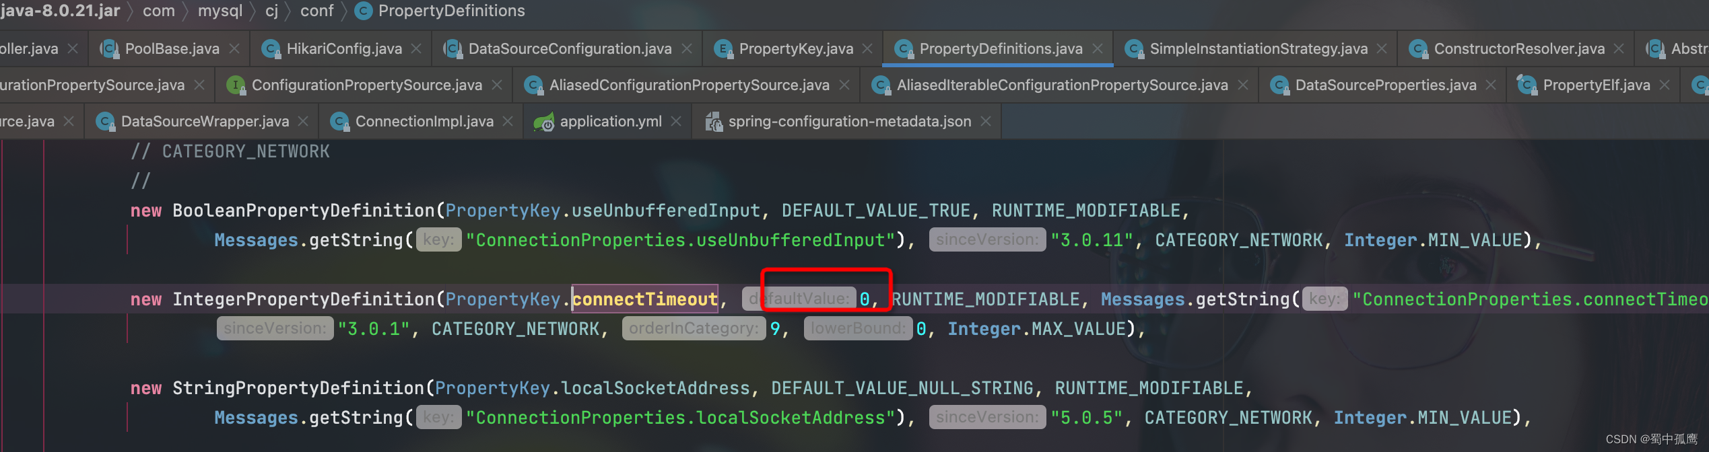Click the class icon in the PropertyDefinitions breadcrumb
The image size is (1709, 452).
[x=364, y=11]
